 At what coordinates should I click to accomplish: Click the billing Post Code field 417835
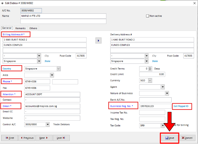[81, 56]
